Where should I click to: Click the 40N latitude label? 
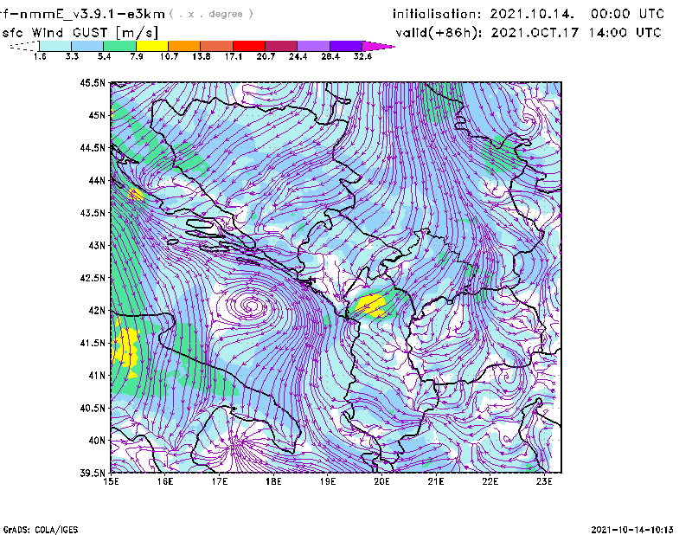point(98,441)
